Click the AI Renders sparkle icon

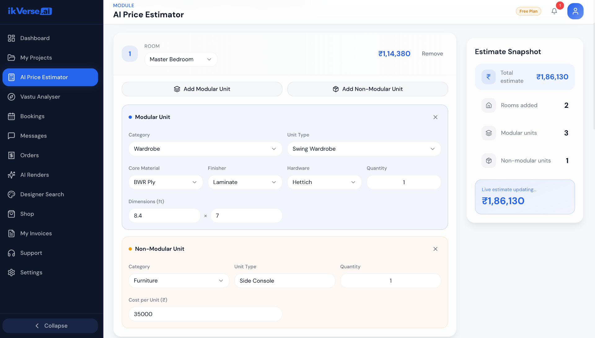11,175
